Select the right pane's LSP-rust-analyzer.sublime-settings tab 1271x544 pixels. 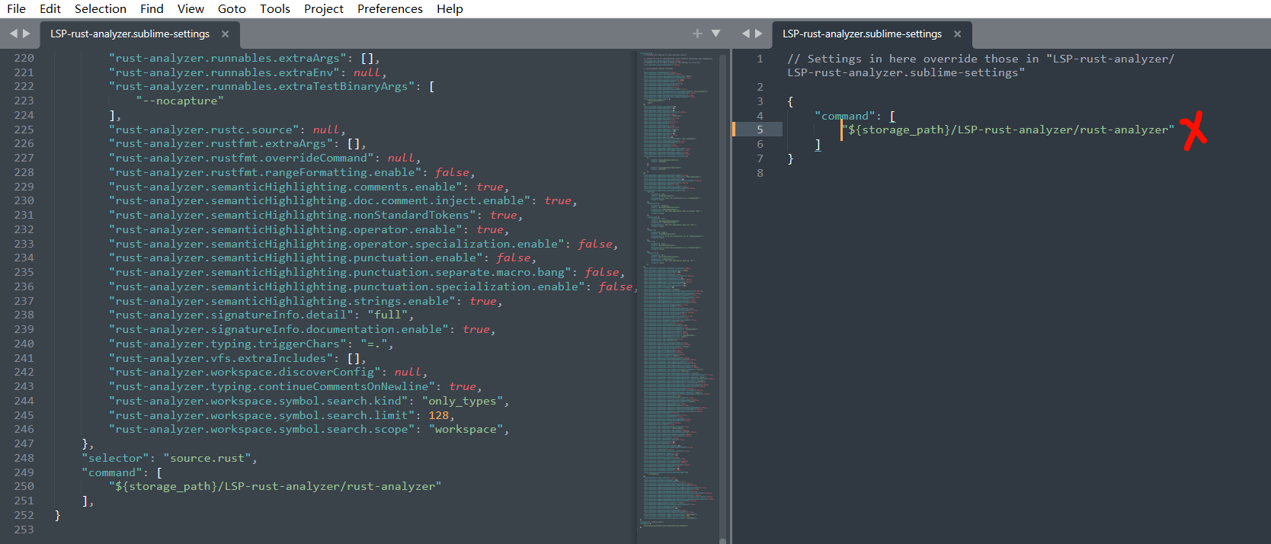click(862, 34)
